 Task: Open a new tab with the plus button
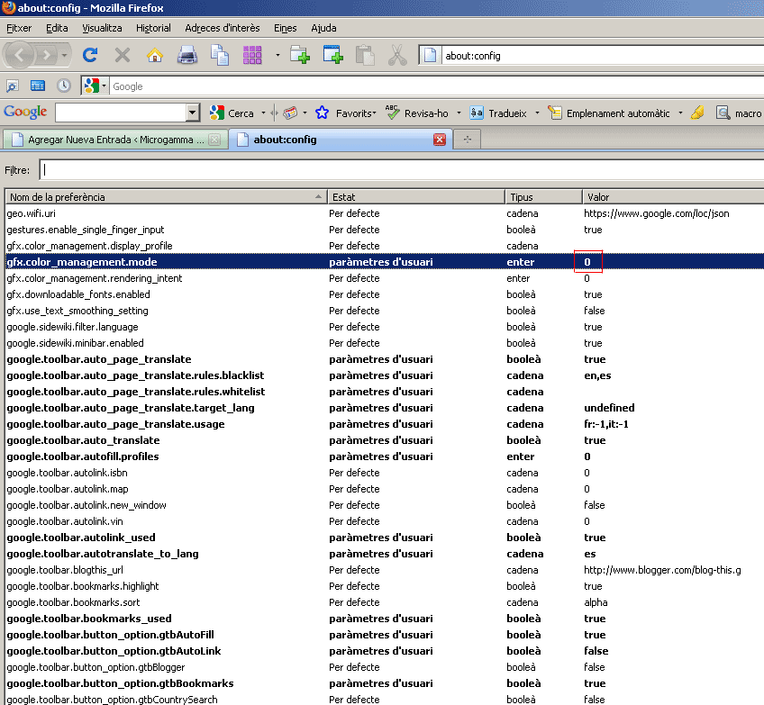tap(468, 140)
